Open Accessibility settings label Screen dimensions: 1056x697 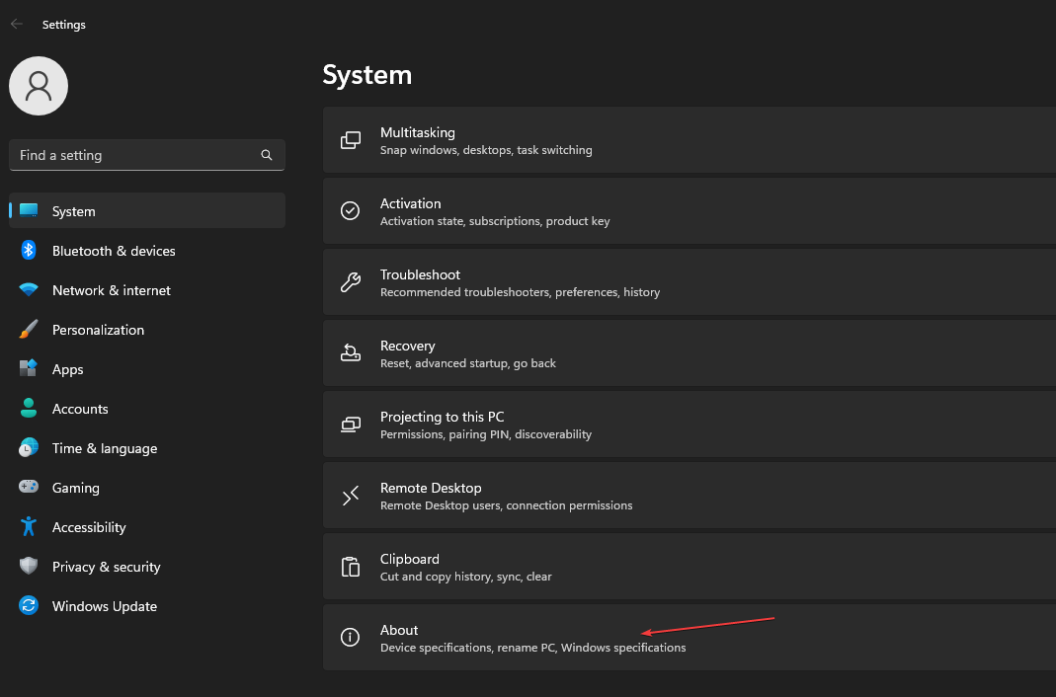tap(89, 527)
